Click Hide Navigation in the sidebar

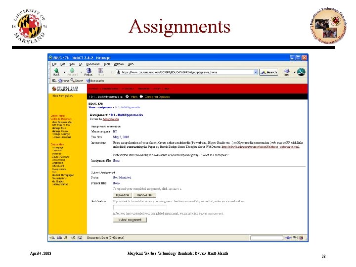62,96
